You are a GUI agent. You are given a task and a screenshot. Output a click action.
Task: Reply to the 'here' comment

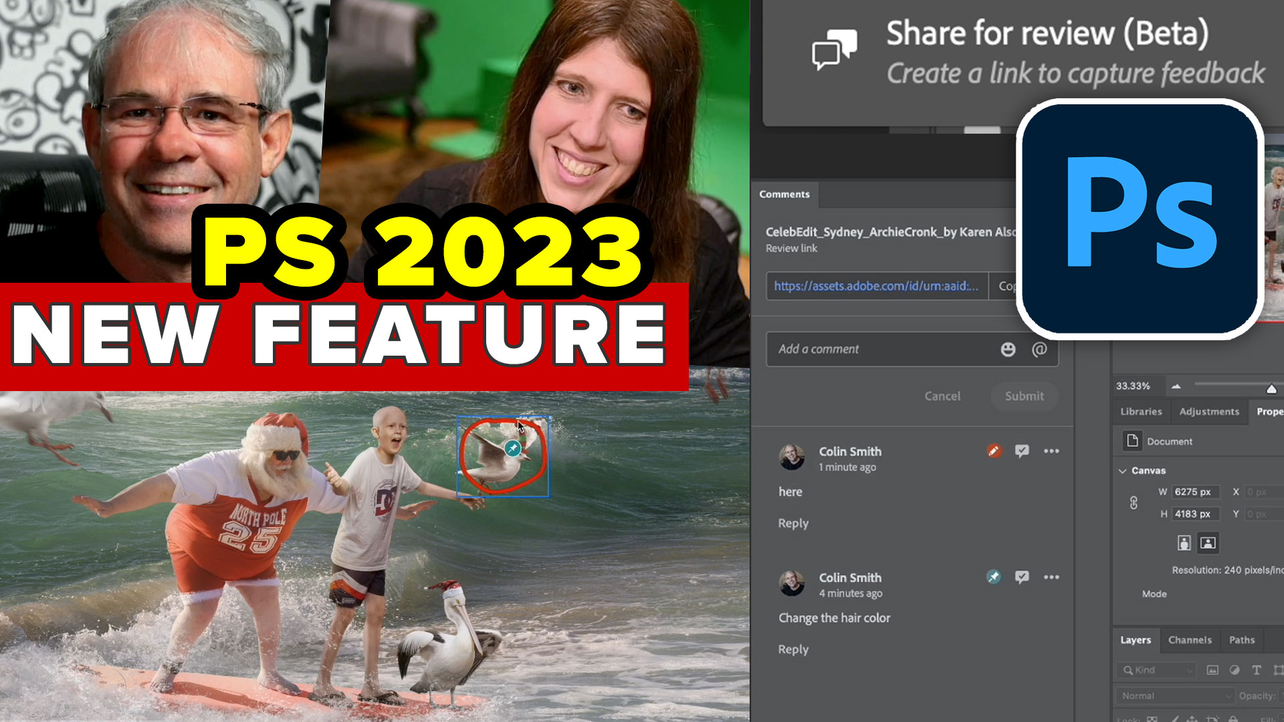click(793, 523)
